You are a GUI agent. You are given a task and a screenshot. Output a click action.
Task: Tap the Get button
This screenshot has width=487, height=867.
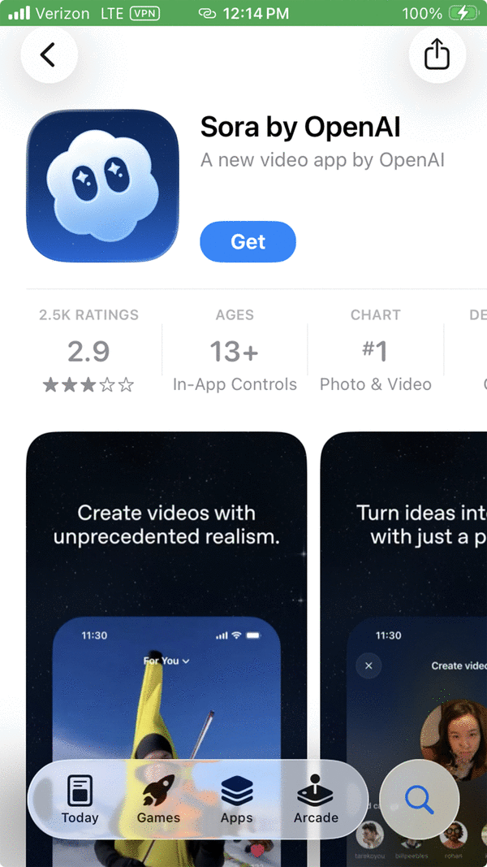pos(248,241)
